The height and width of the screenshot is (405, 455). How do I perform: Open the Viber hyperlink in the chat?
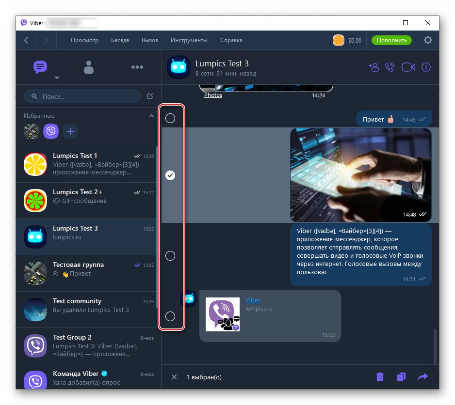pos(253,300)
